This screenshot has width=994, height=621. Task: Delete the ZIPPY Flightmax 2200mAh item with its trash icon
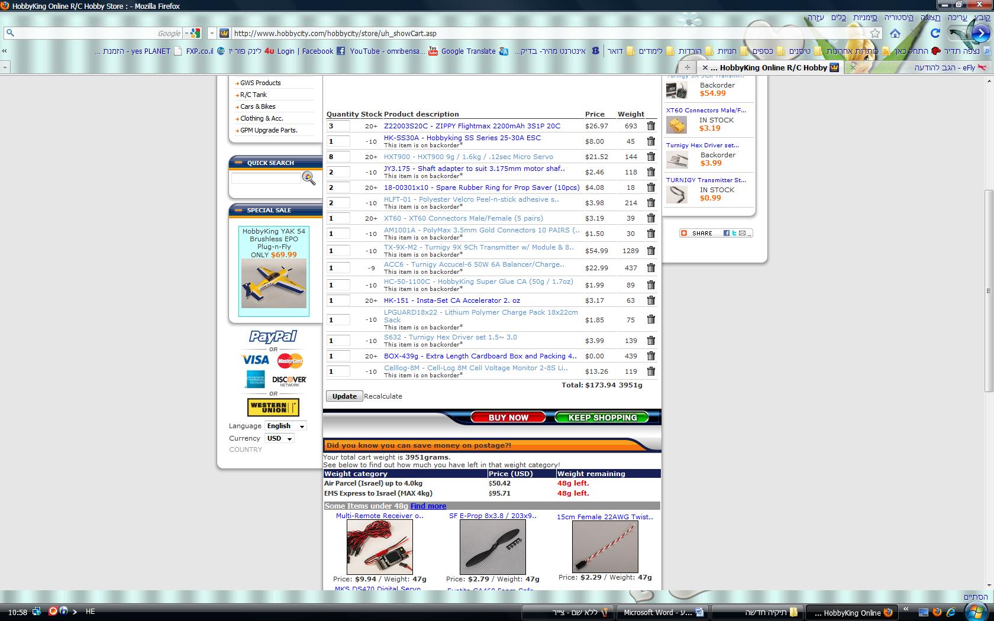[x=651, y=126]
